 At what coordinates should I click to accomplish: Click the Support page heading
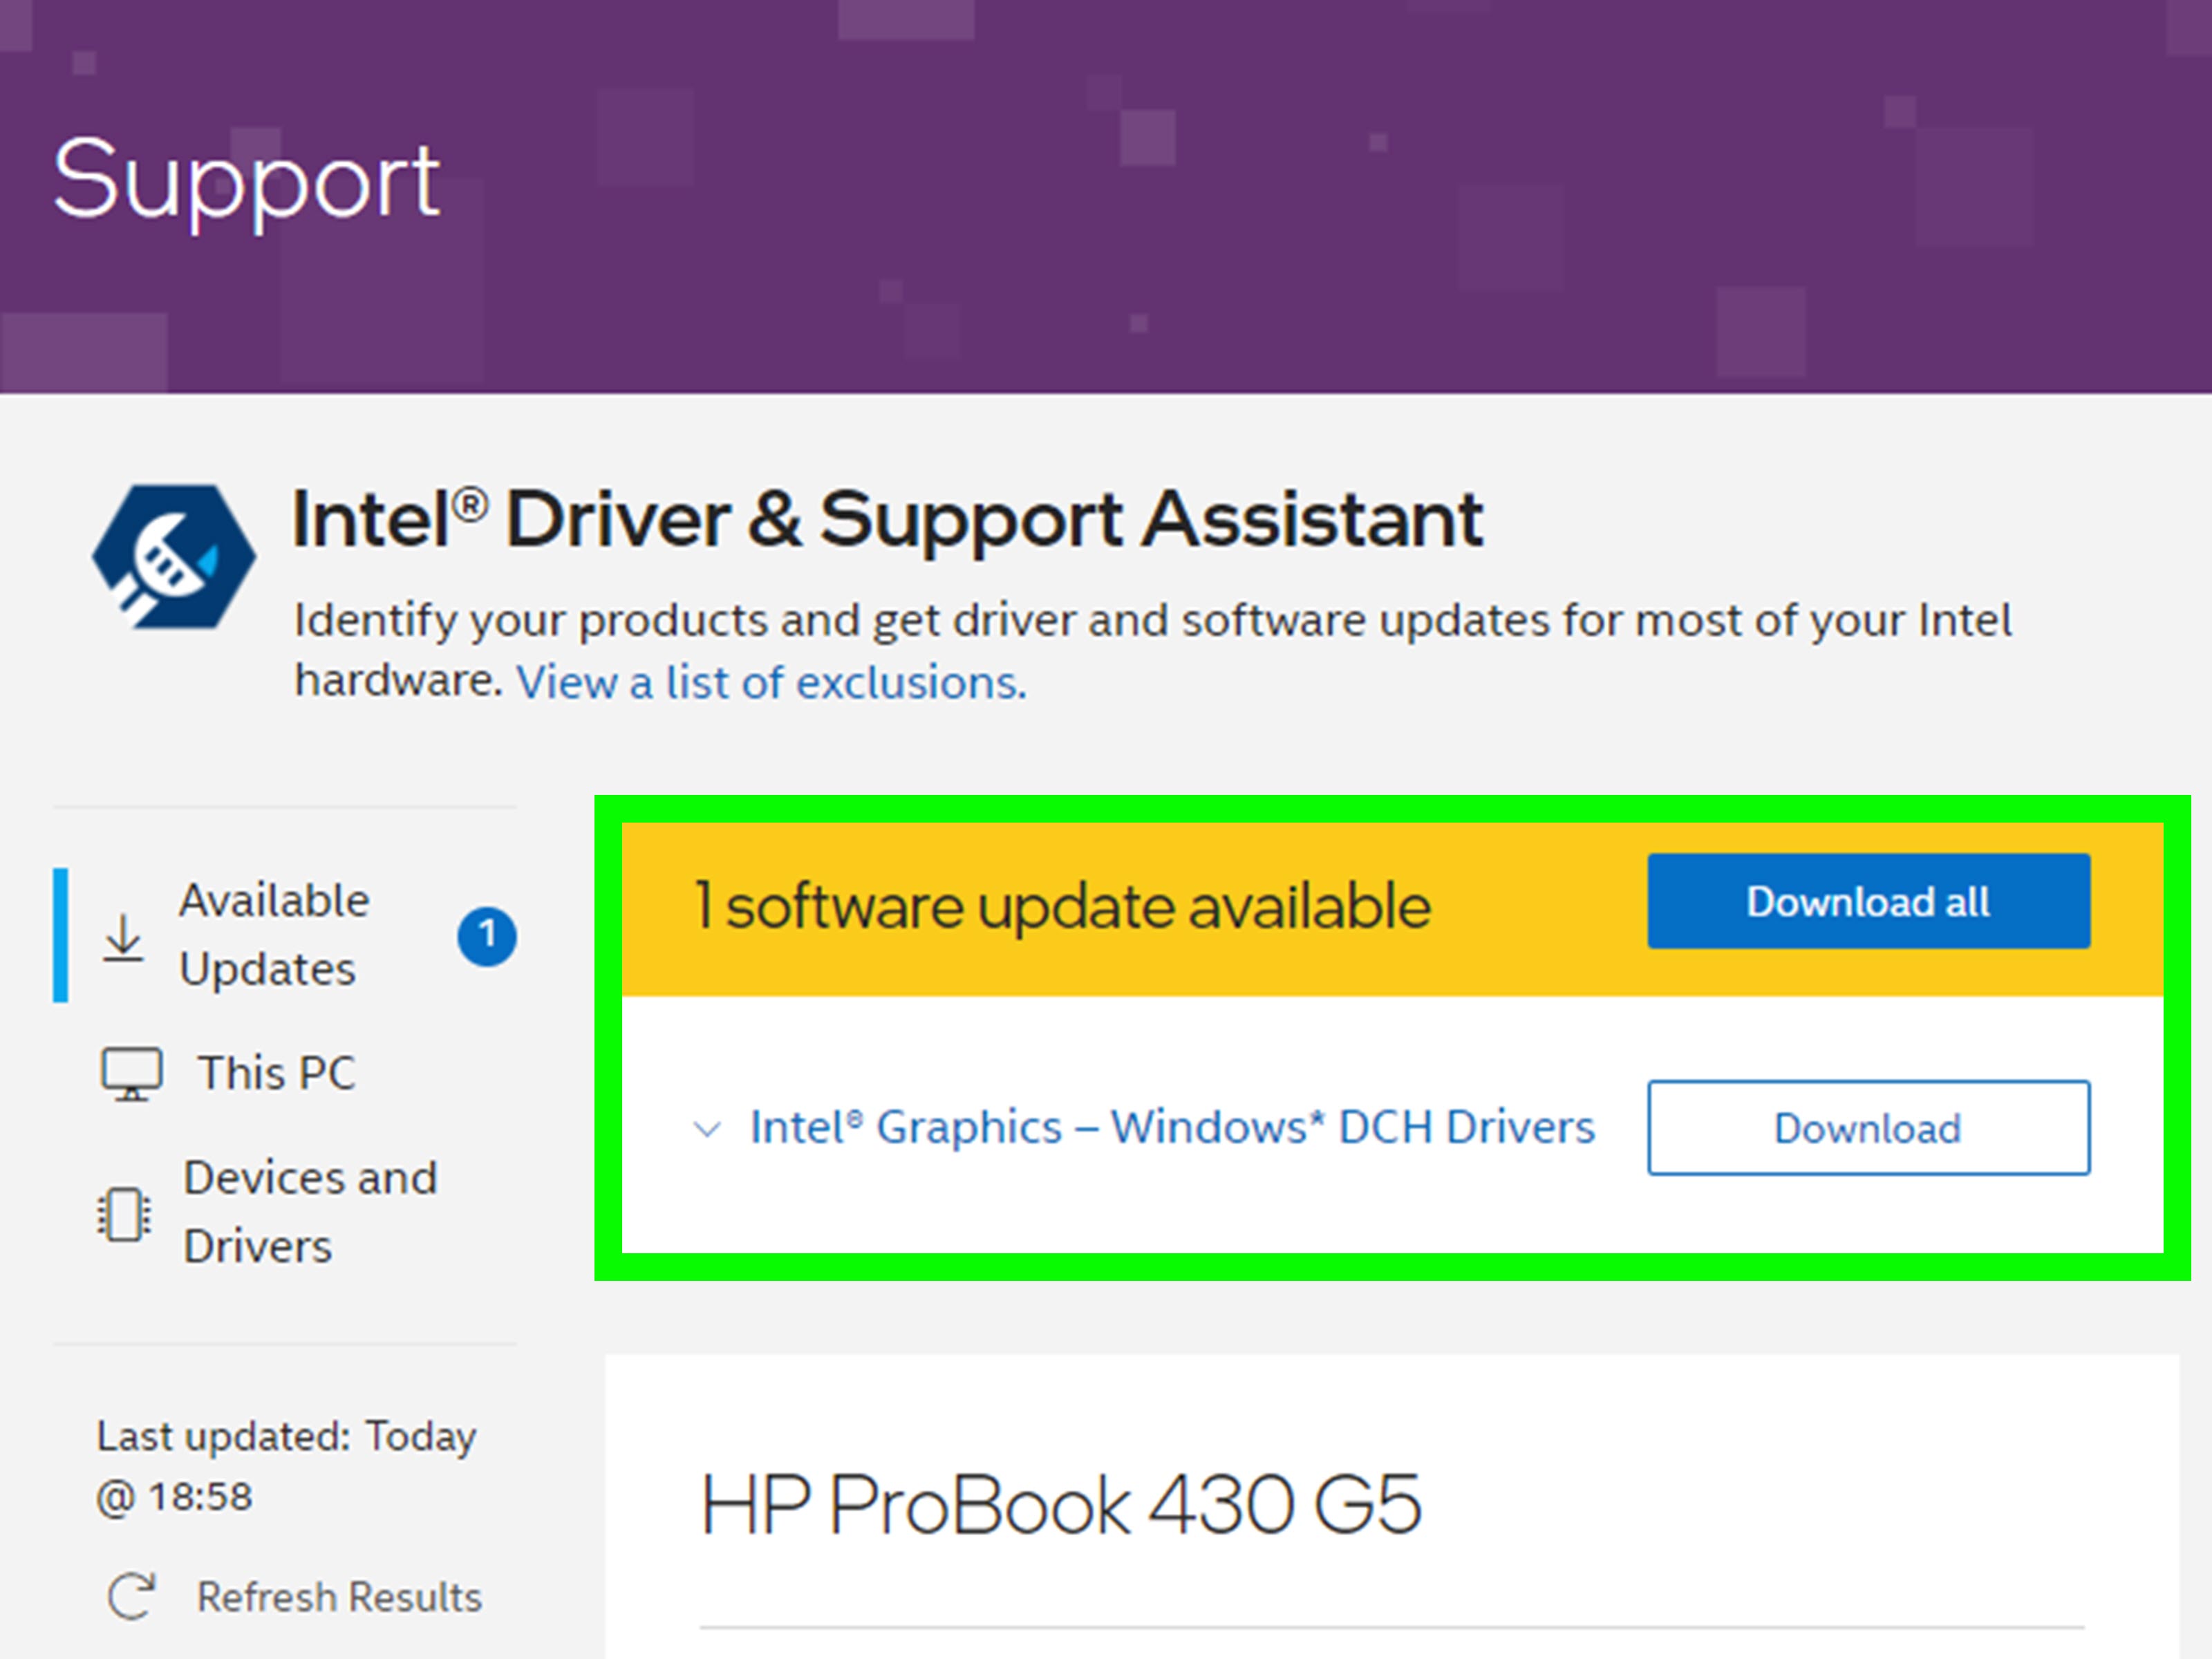click(246, 182)
